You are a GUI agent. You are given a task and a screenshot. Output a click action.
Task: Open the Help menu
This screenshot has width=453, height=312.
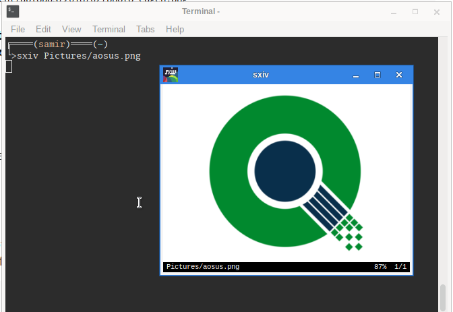coord(175,29)
